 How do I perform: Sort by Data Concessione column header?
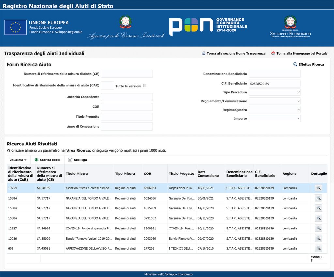click(x=208, y=173)
